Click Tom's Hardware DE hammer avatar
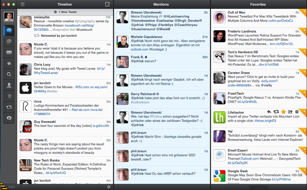Viewport: 307px width, 190px height. [219, 57]
